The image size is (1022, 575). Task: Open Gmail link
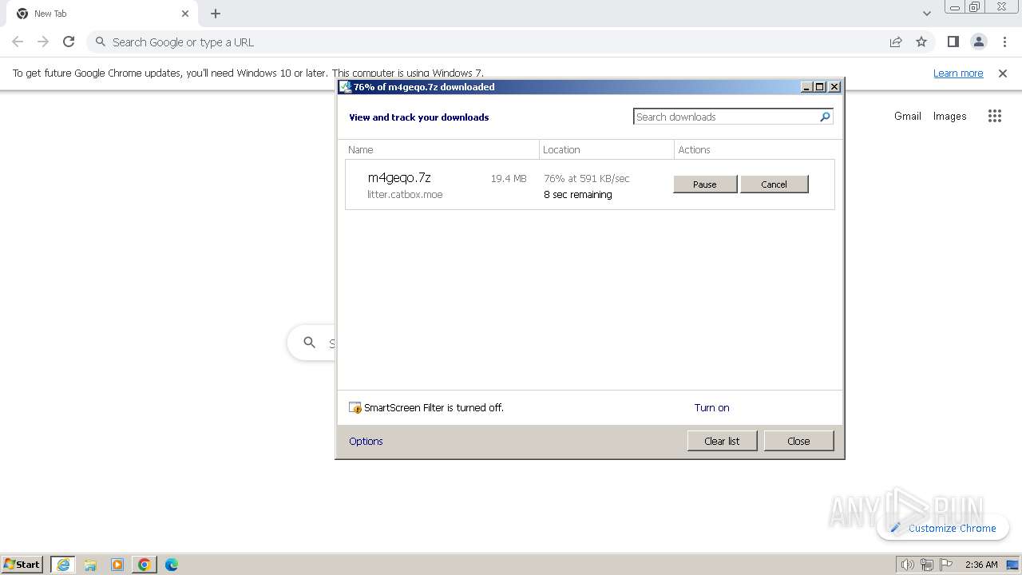click(908, 116)
